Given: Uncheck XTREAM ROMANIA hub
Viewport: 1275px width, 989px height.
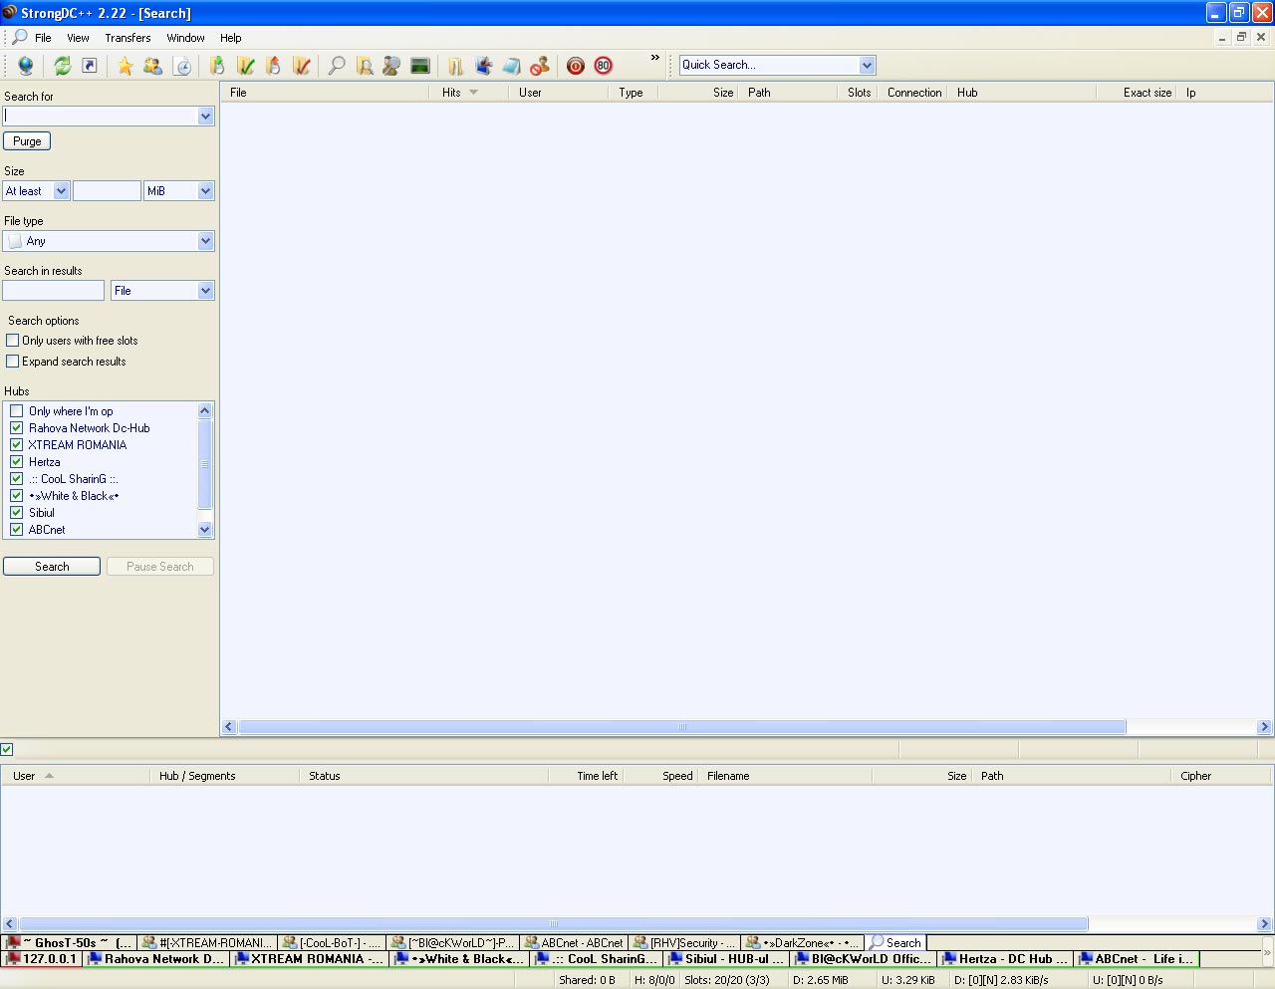Looking at the screenshot, I should (17, 445).
